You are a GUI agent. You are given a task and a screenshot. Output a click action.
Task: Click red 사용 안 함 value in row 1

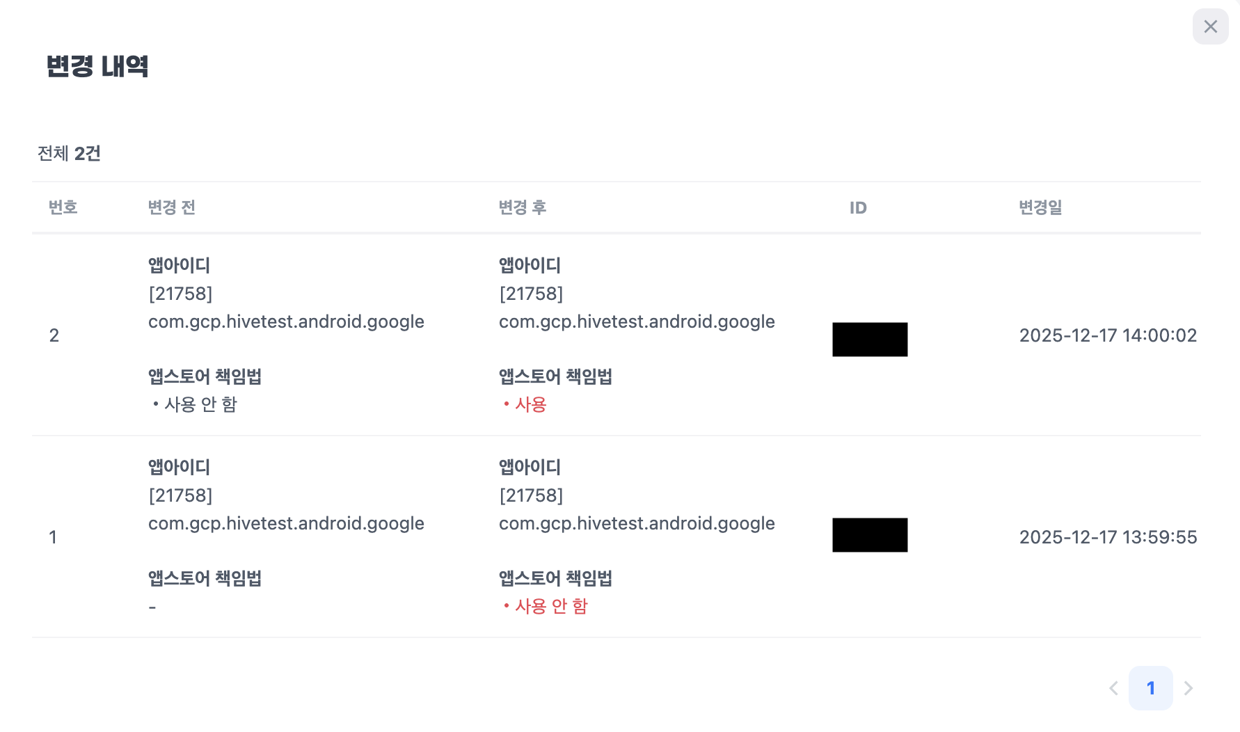[x=550, y=606]
